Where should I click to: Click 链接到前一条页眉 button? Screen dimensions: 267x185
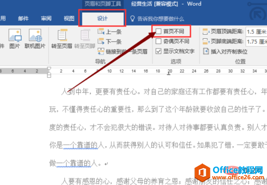pos(122,51)
